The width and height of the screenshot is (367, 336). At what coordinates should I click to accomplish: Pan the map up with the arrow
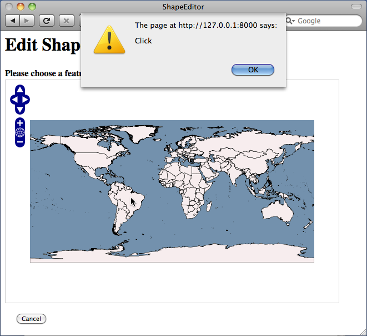coord(20,90)
